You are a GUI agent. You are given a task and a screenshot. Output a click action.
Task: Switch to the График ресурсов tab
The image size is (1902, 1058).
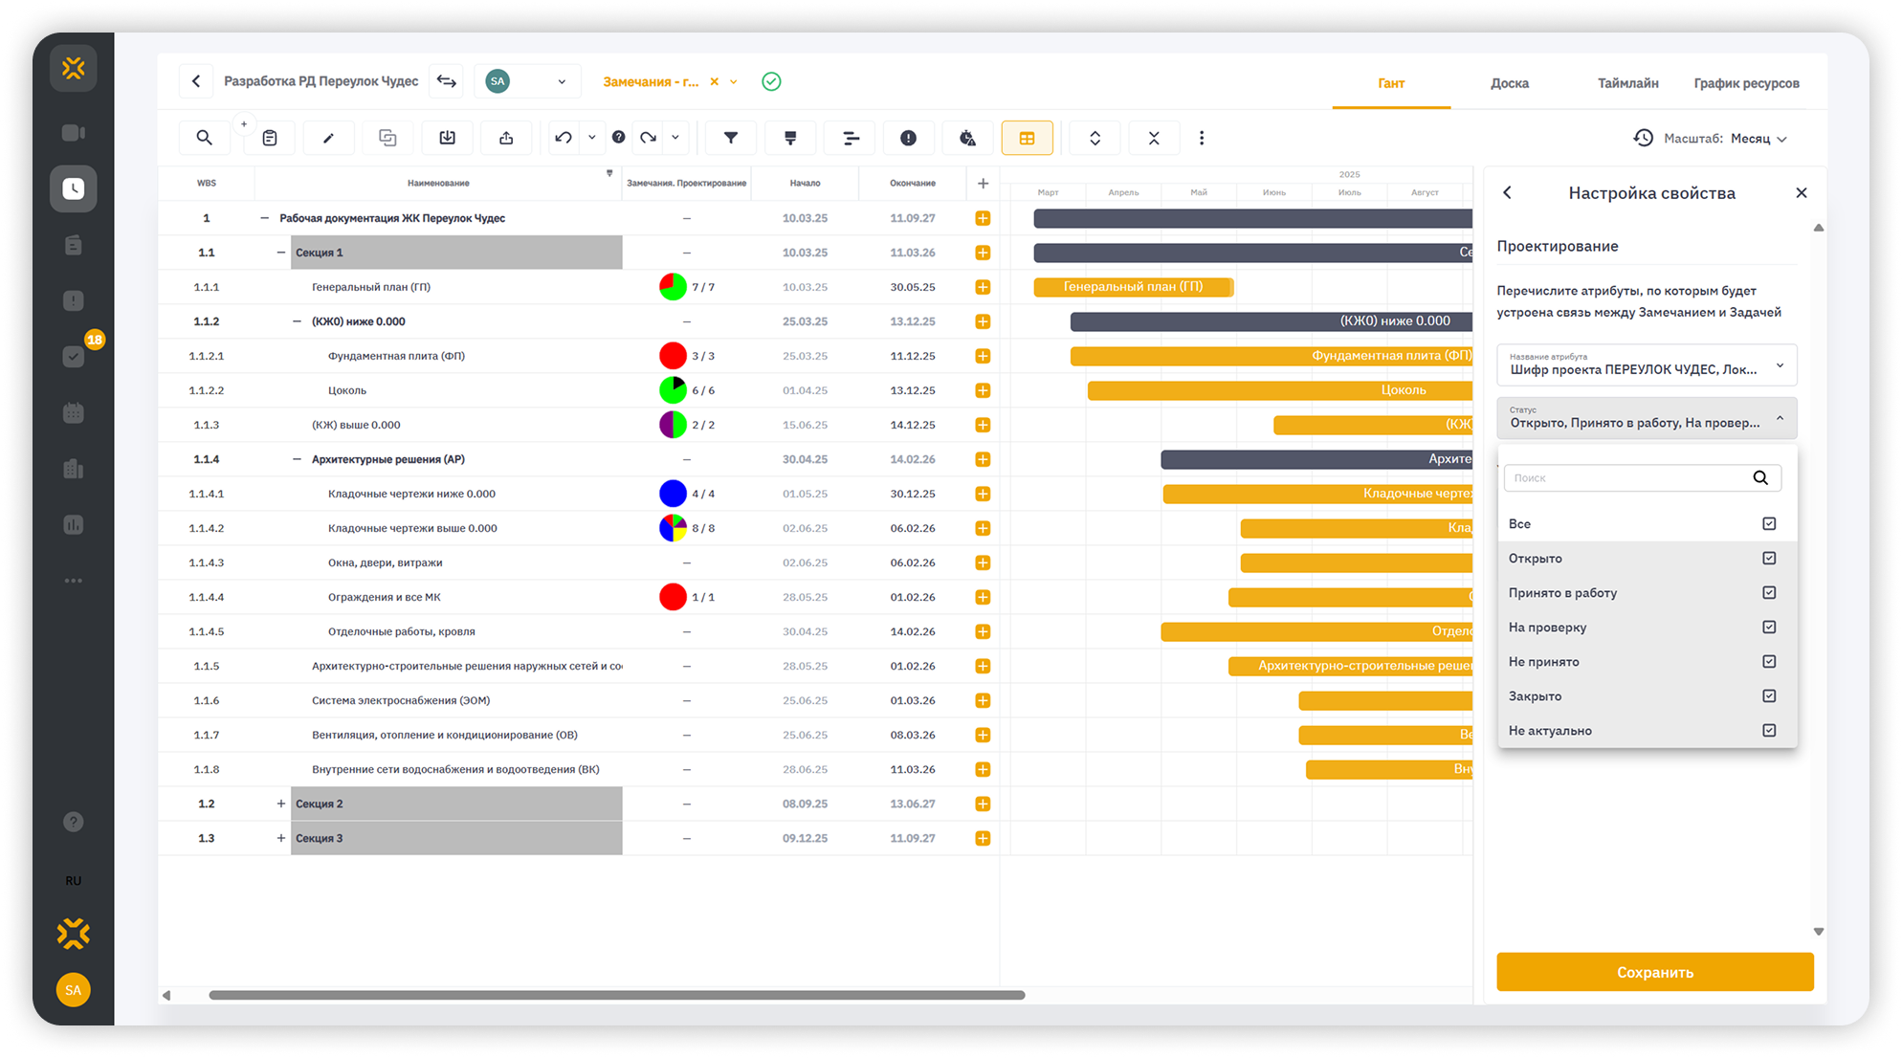tap(1745, 83)
